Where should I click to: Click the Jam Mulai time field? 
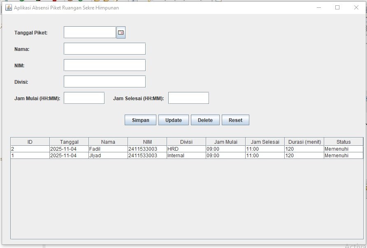pyautogui.click(x=84, y=98)
